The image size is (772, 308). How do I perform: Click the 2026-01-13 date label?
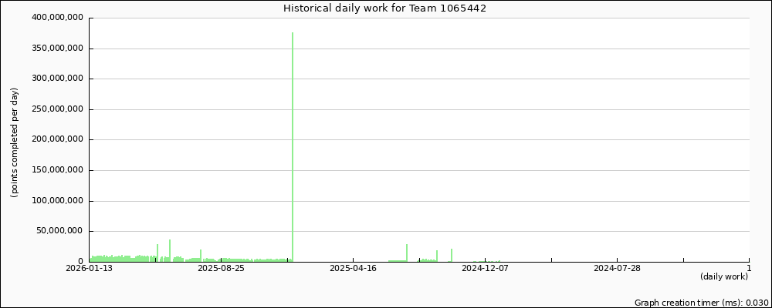(x=90, y=268)
